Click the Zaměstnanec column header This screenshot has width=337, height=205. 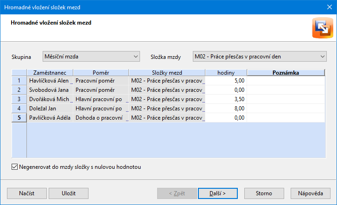50,73
